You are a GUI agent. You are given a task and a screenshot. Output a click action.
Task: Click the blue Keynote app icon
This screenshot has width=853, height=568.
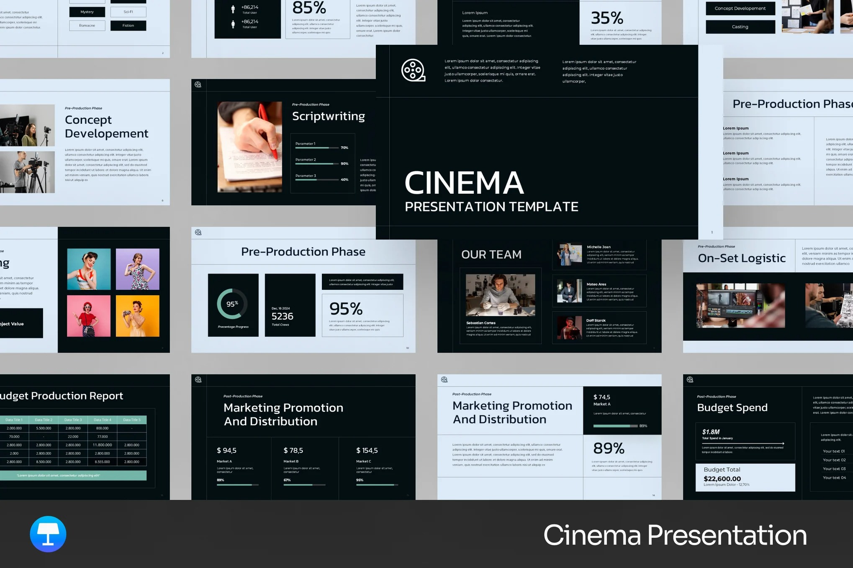(x=48, y=534)
